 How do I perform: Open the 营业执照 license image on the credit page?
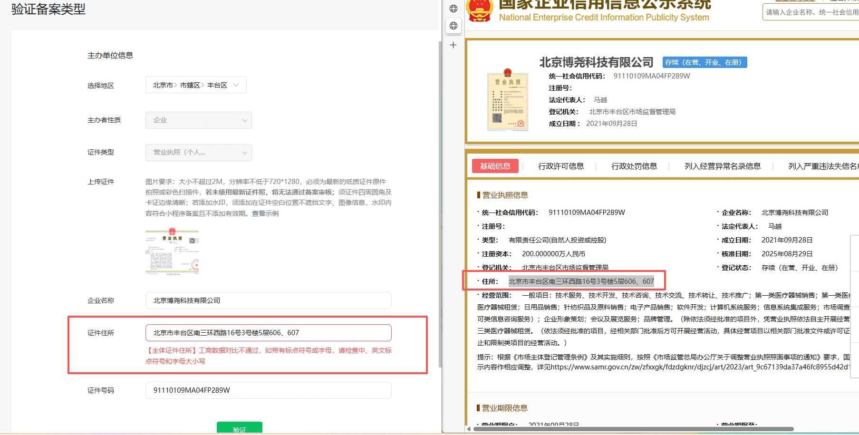tap(508, 100)
